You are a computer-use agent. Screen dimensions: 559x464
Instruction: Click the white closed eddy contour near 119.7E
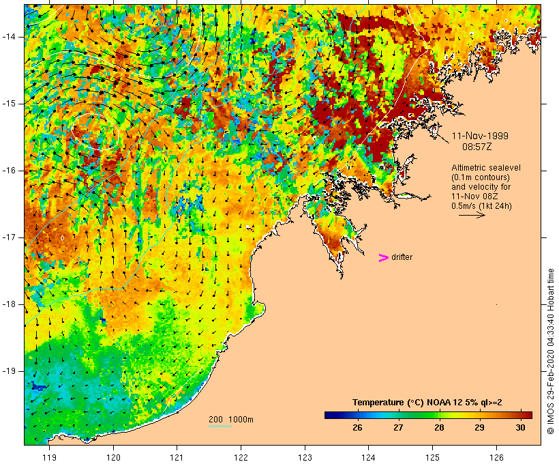(95, 131)
